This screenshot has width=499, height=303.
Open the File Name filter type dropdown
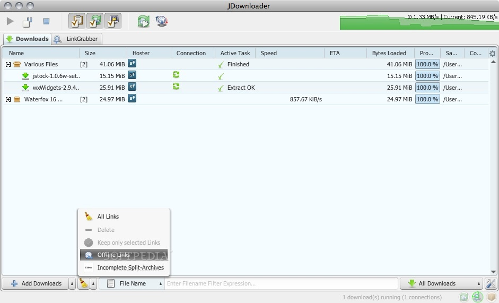tap(132, 283)
